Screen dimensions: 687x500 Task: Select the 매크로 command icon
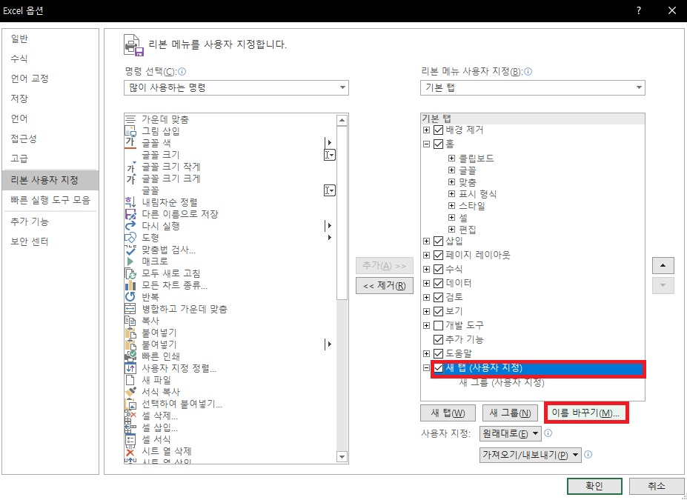[130, 261]
